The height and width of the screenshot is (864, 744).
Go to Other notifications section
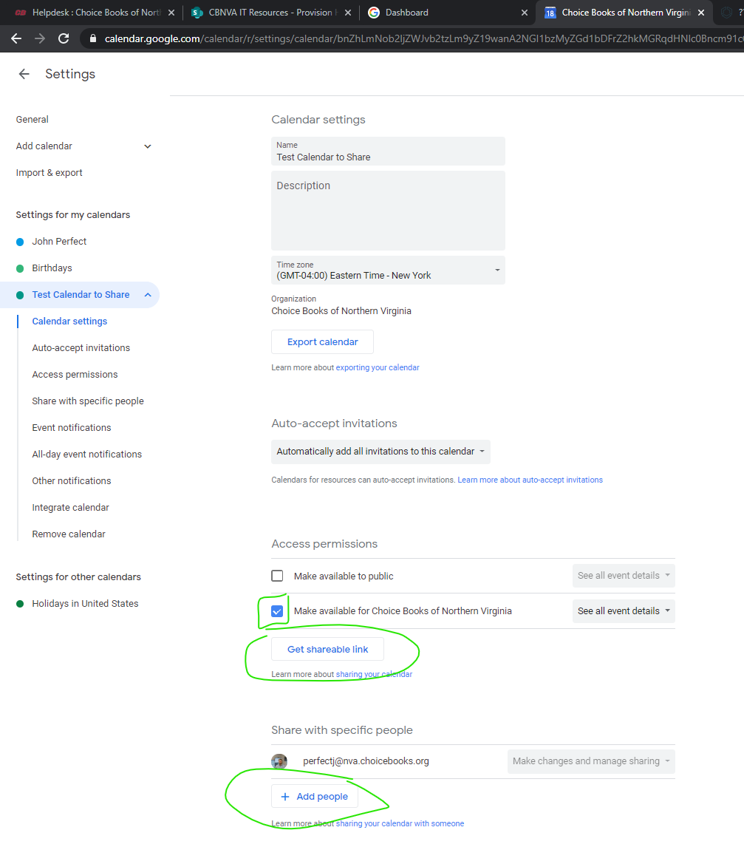coord(72,481)
